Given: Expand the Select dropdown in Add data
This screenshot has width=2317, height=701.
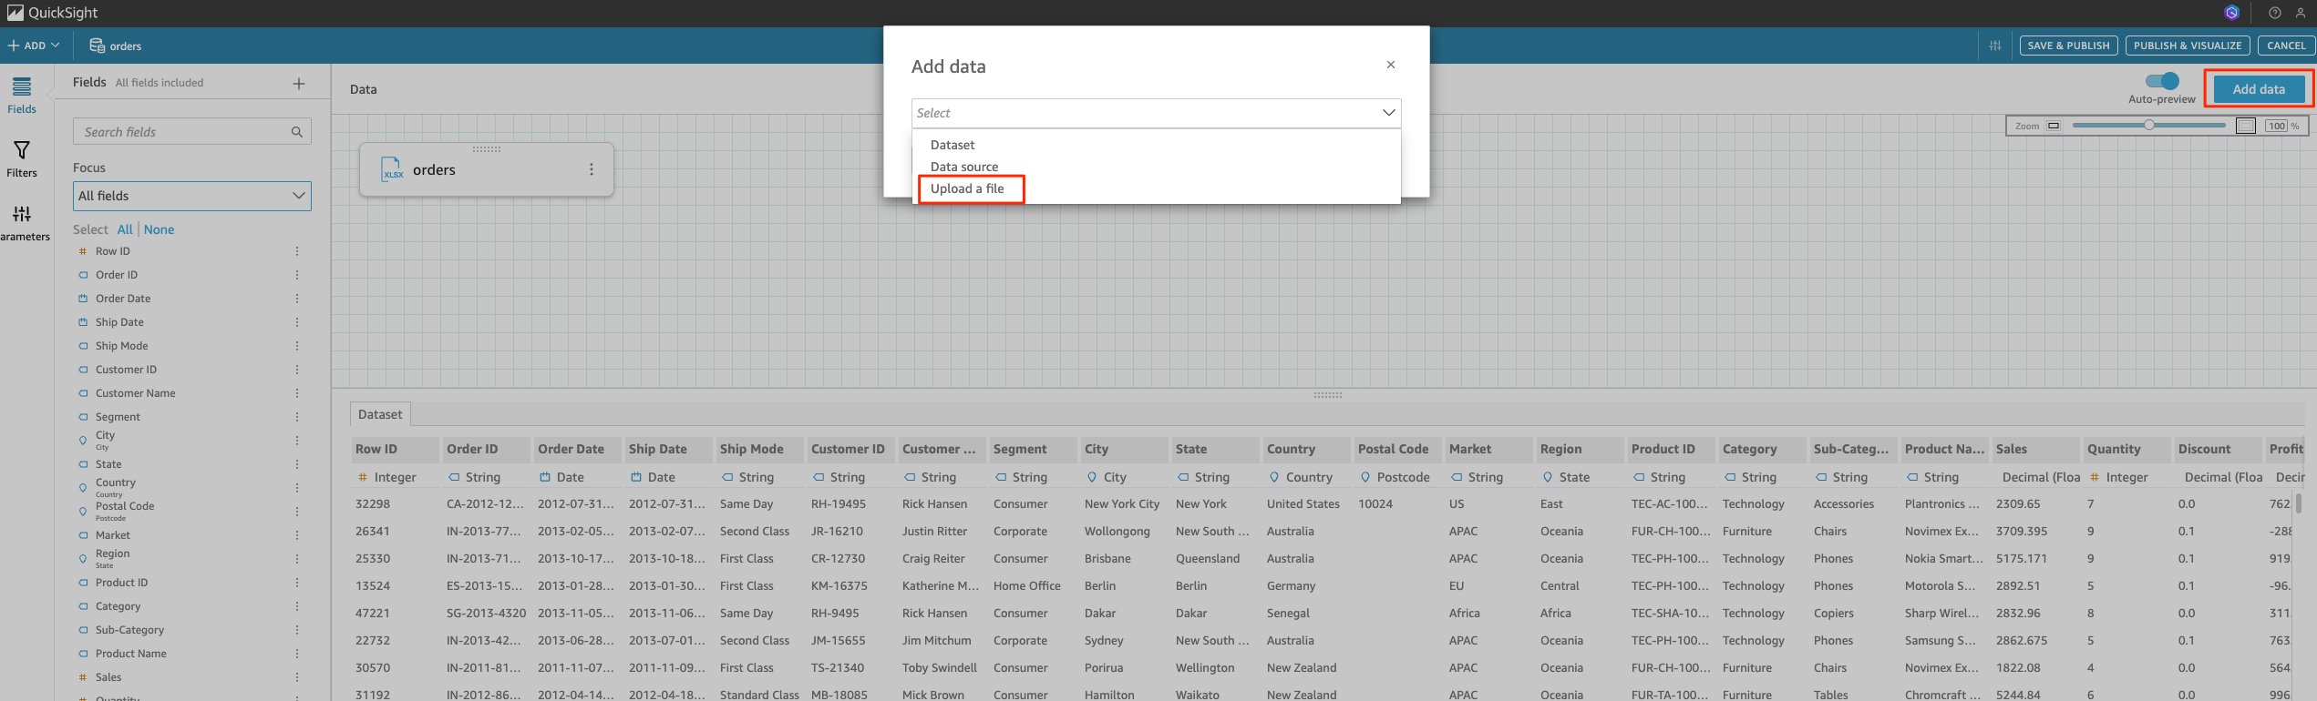Looking at the screenshot, I should (1156, 113).
